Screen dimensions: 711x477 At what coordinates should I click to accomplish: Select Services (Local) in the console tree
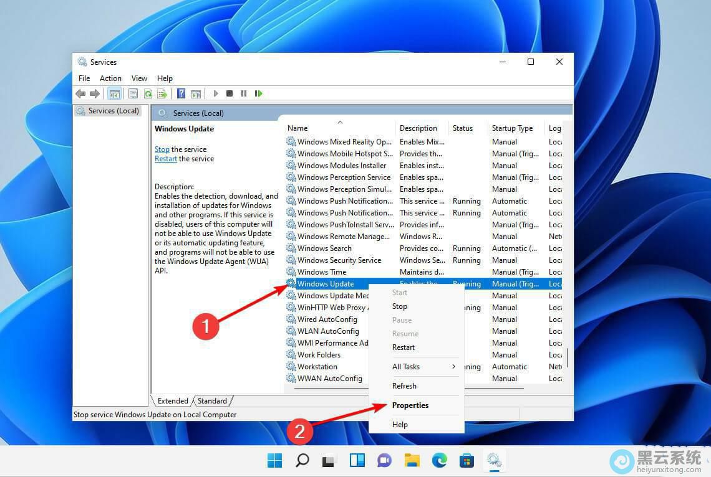(113, 111)
